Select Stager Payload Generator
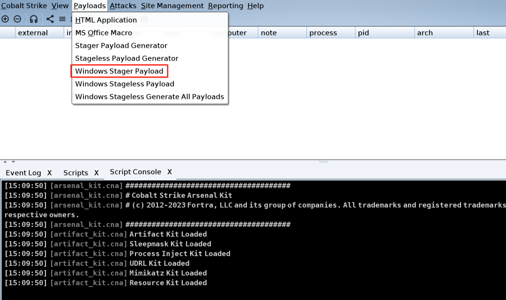The width and height of the screenshot is (506, 300). coord(150,45)
